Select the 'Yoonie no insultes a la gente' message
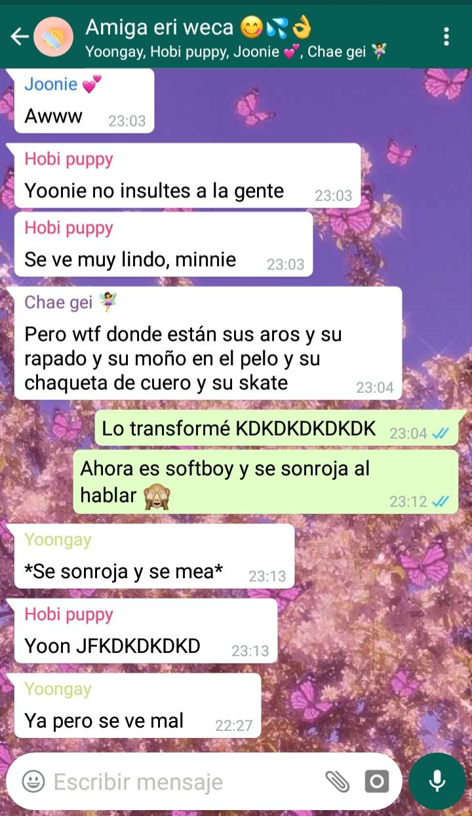This screenshot has width=472, height=816. pos(187,176)
